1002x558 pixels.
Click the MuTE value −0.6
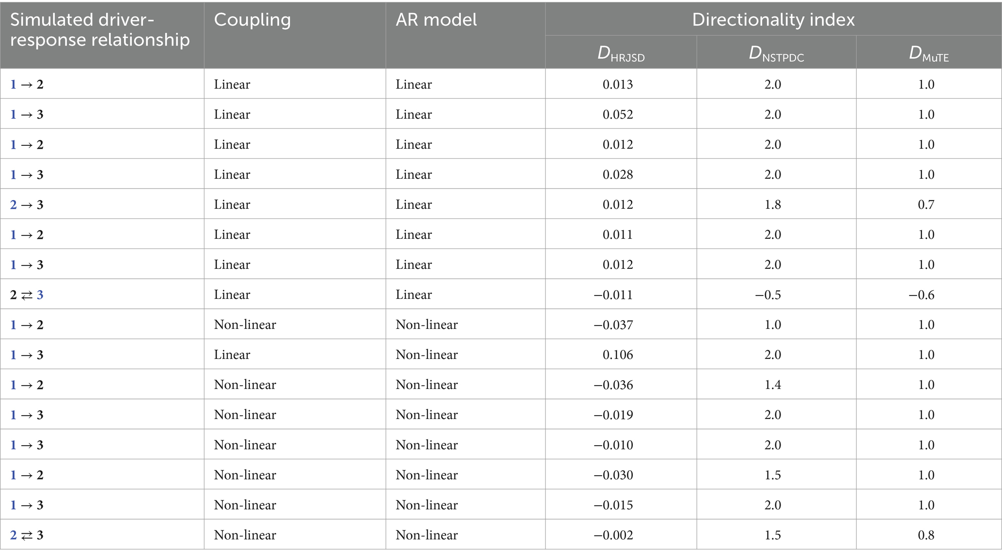922,294
